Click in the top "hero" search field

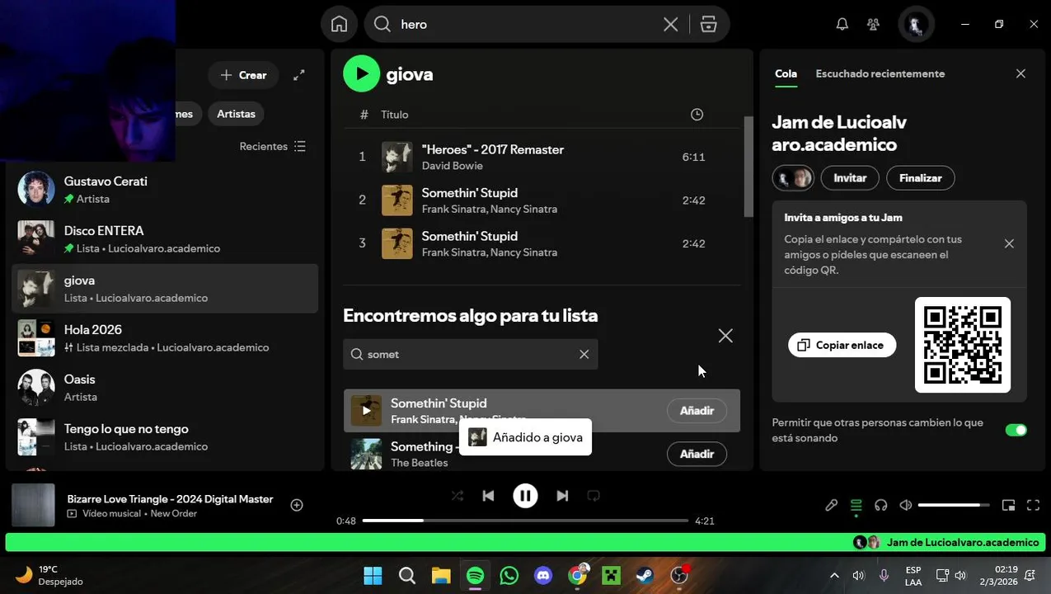pos(528,25)
